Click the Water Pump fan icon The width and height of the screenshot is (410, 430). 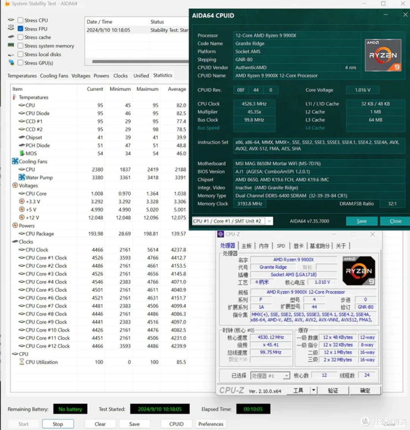tap(22, 177)
